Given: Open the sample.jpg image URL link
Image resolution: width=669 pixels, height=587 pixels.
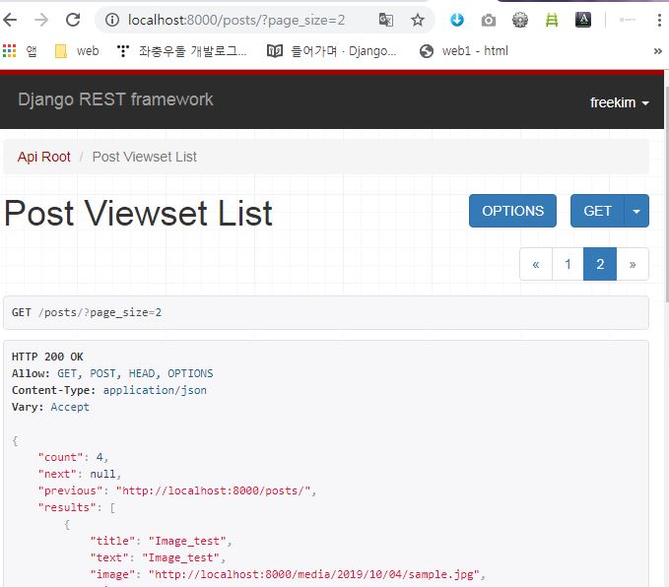Looking at the screenshot, I should click(314, 574).
